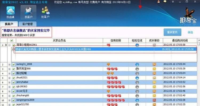
Task: Switch to the 找客户 tab
Action: pyautogui.click(x=9, y=24)
